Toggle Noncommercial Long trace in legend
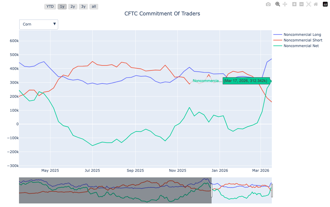Viewport: 330px width, 207px height. click(x=302, y=35)
